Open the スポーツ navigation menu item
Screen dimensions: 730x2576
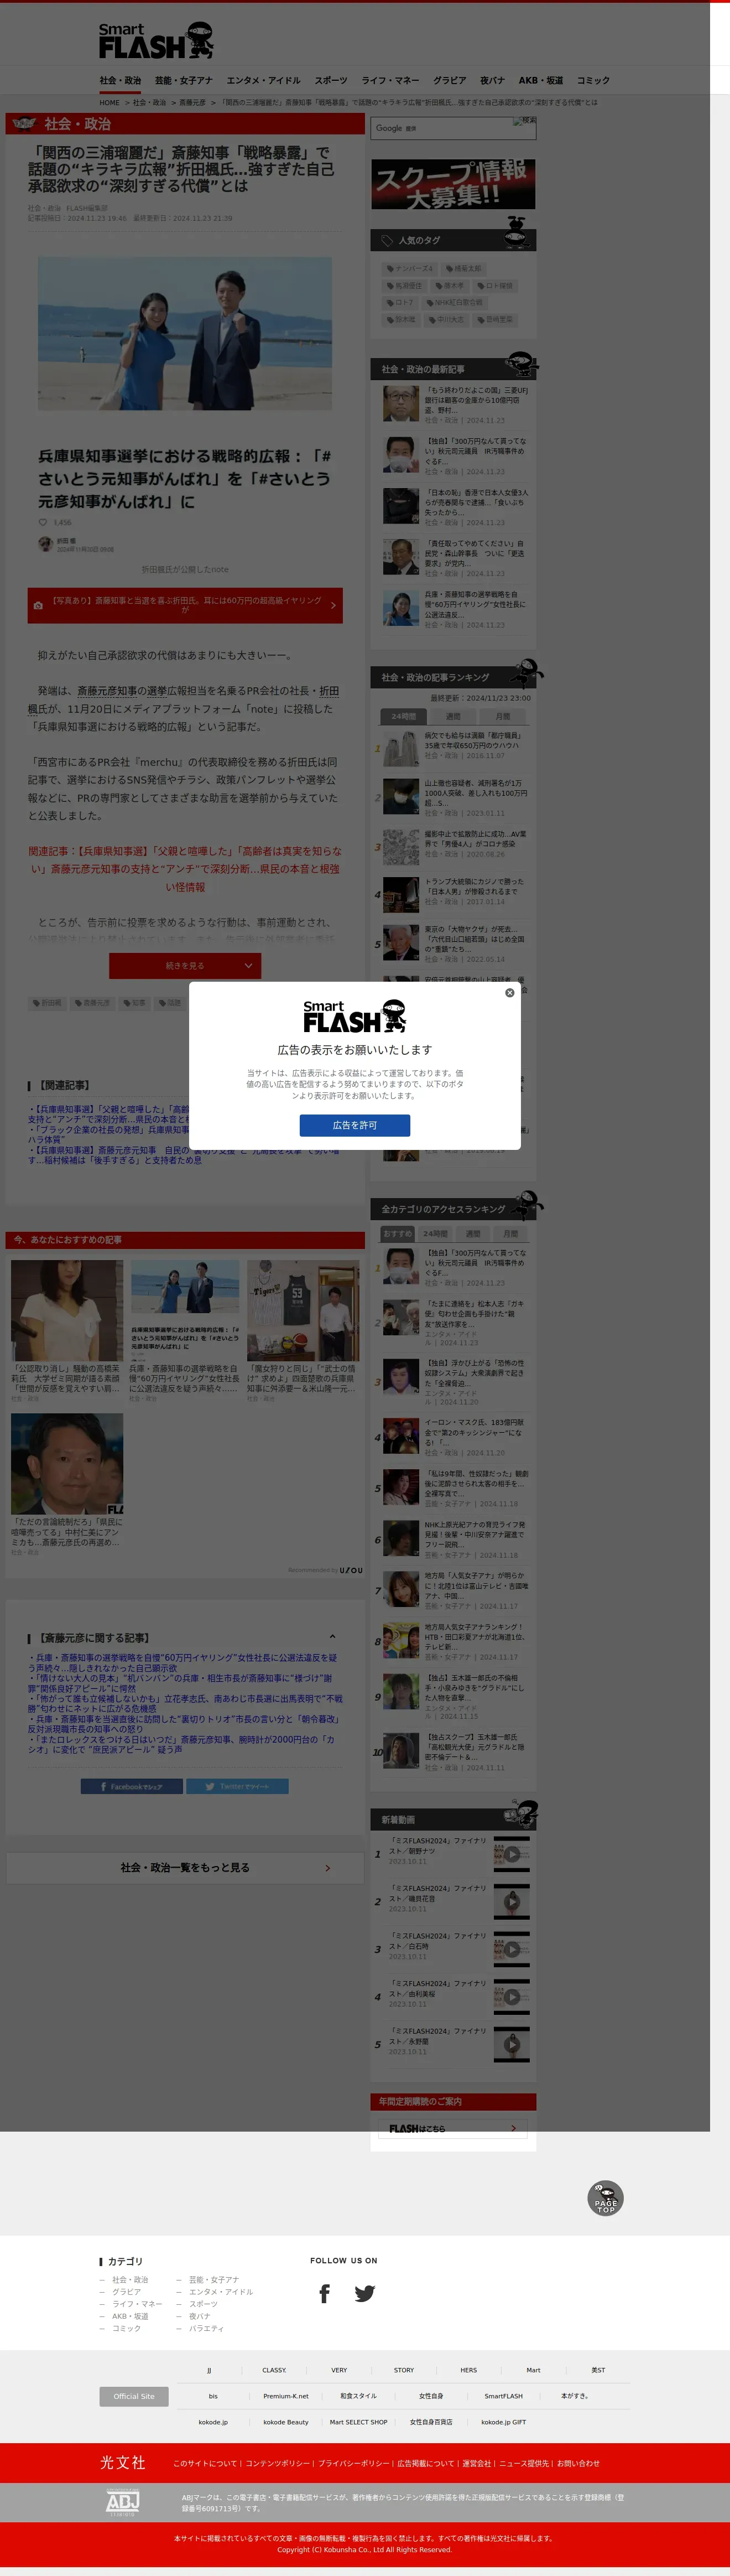click(x=331, y=80)
